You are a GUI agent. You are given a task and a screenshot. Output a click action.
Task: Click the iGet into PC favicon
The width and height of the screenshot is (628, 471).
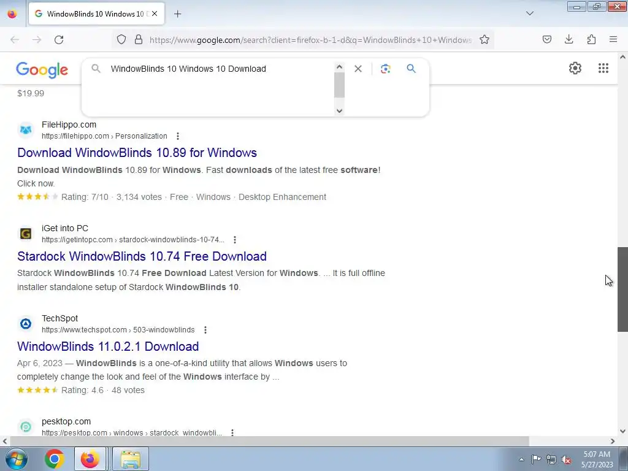(26, 234)
